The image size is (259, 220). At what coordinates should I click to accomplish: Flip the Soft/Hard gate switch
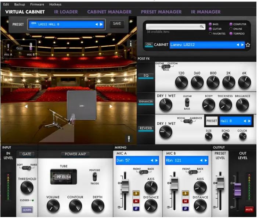(26, 168)
